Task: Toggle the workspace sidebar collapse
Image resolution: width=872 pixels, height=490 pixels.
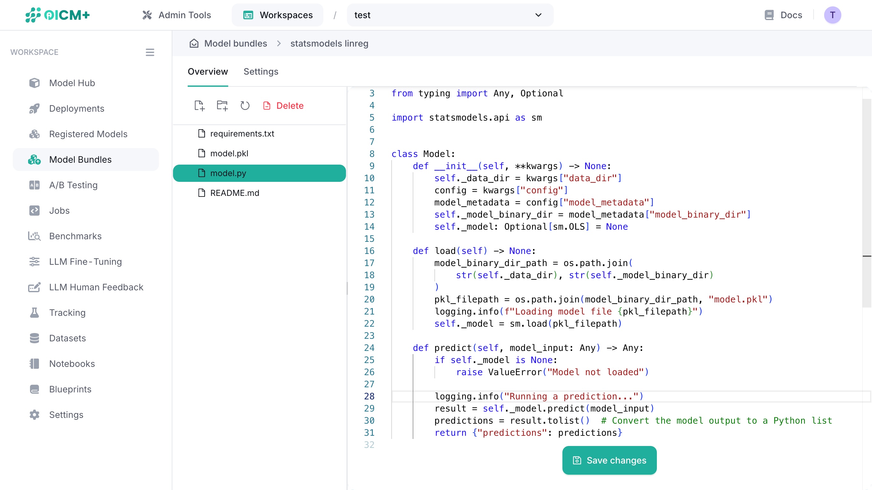Action: [150, 52]
